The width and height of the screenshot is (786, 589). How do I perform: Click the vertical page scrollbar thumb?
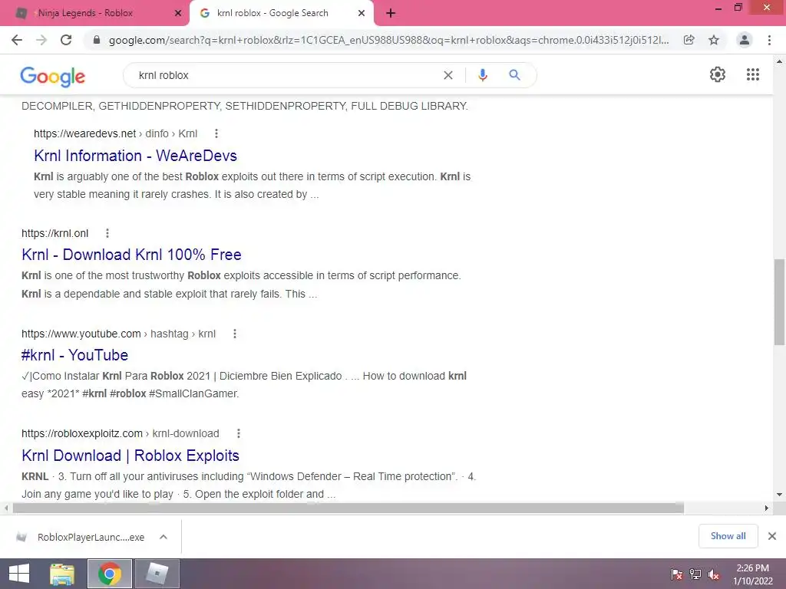pos(779,302)
